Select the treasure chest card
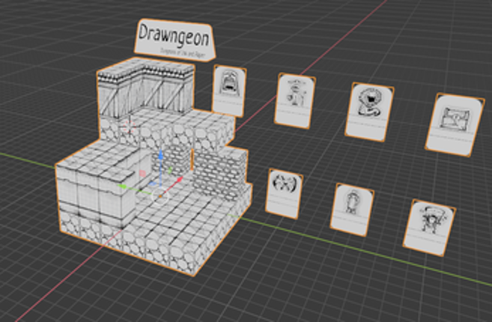The image size is (492, 322). coord(455,124)
